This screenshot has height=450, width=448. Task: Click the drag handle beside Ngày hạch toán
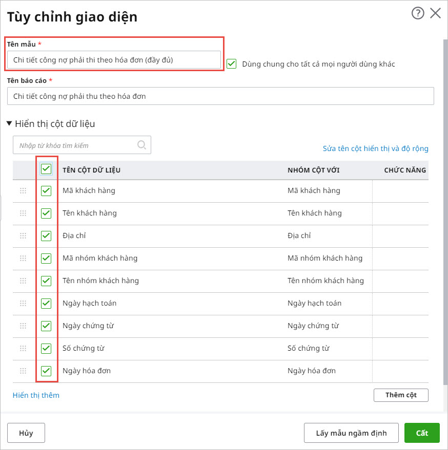23,303
